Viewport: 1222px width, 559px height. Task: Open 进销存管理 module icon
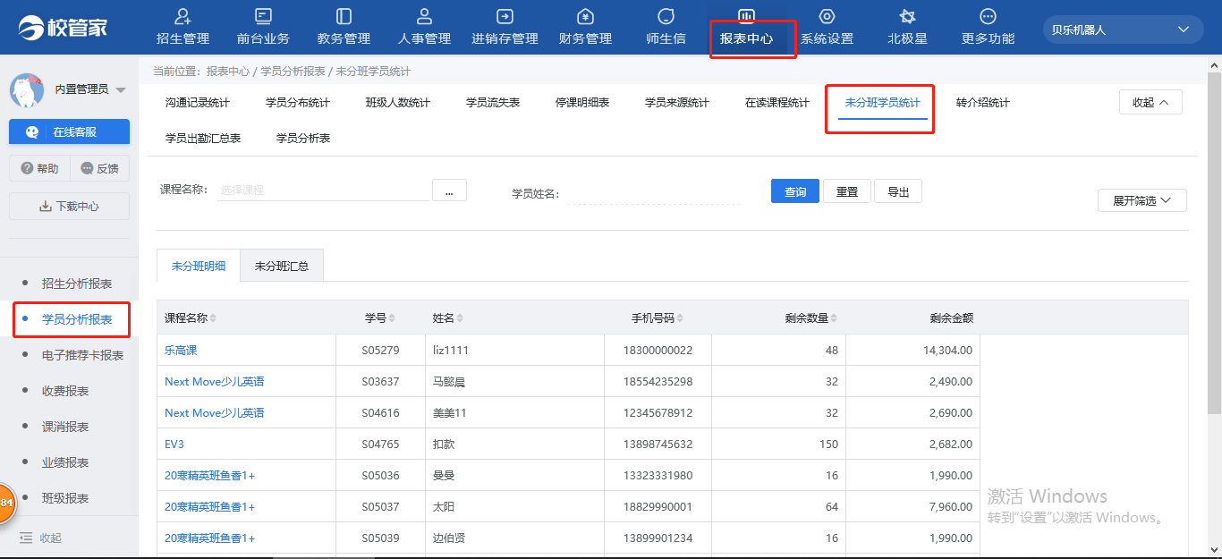[x=505, y=16]
